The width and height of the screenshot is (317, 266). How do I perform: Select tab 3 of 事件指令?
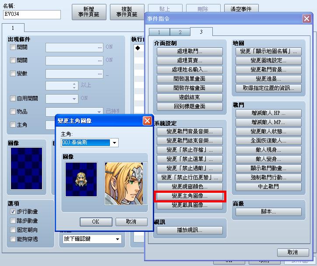[x=201, y=32]
